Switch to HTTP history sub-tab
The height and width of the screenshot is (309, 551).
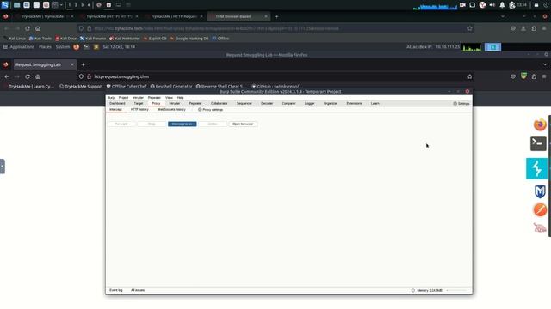tap(139, 110)
